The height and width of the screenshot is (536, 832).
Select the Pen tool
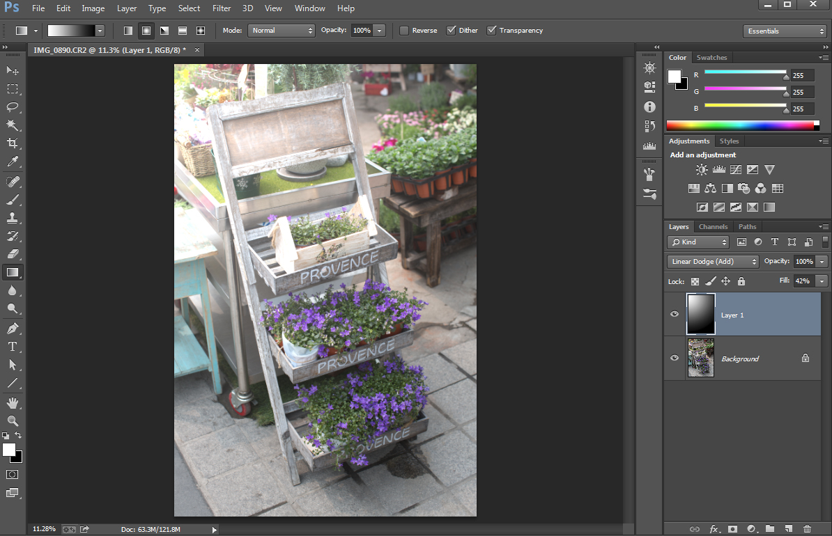click(x=13, y=328)
